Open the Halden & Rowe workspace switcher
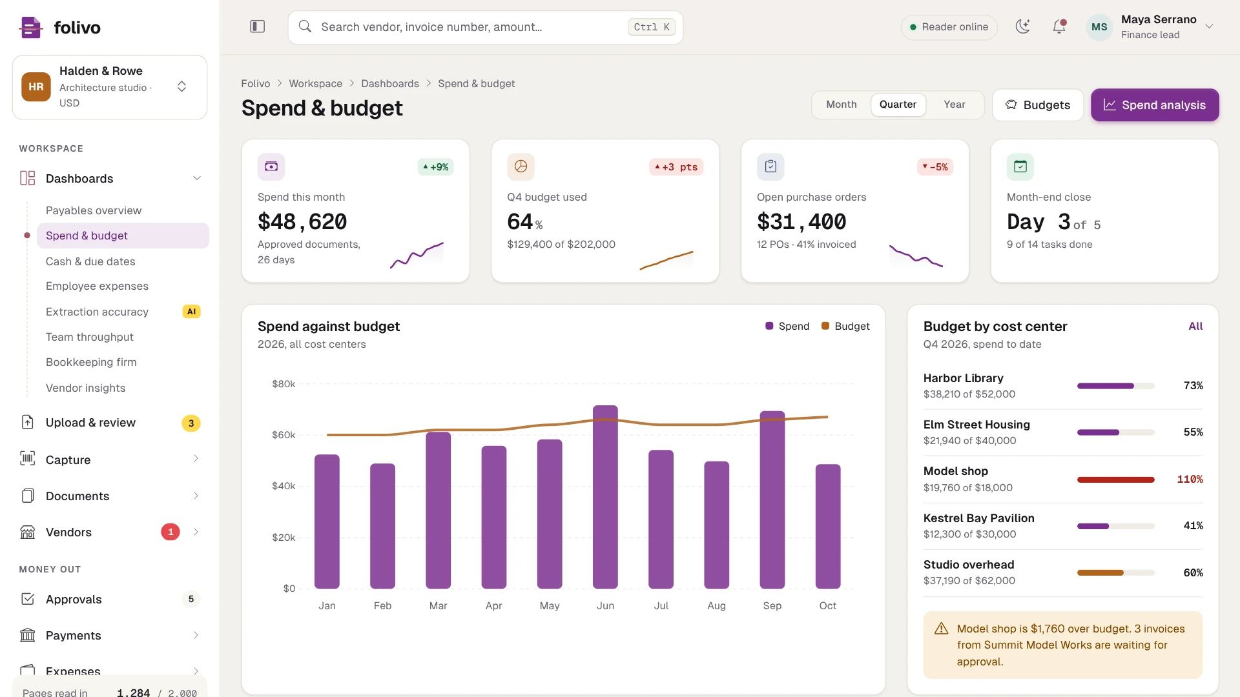This screenshot has width=1240, height=697. coord(110,87)
